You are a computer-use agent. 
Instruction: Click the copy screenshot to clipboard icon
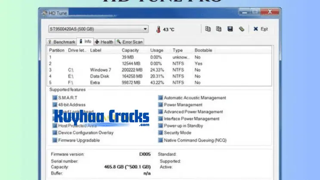click(218, 29)
